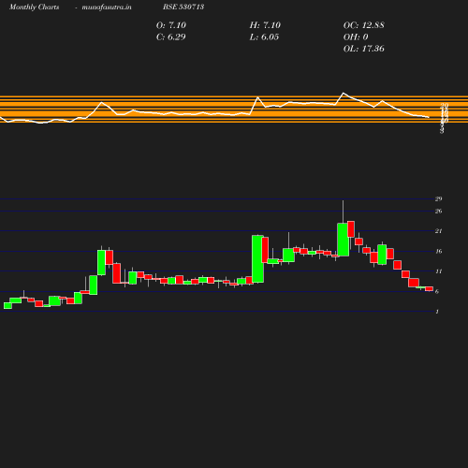The image size is (468, 468).
Task: Select the high value 'H: 7.10'
Action: 265,25
